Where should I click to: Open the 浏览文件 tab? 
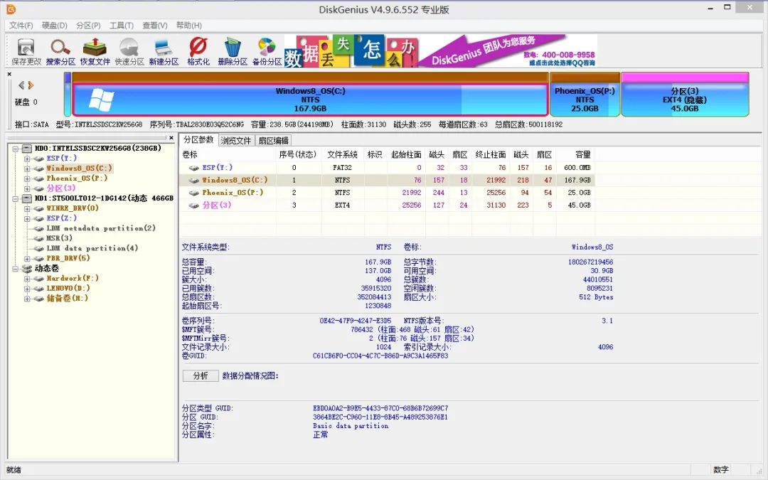click(235, 140)
